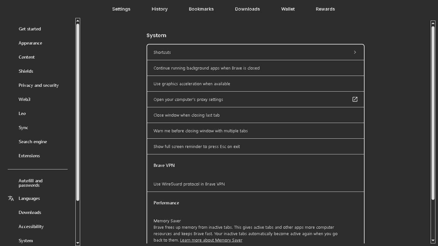This screenshot has width=438, height=246.
Task: Click the sidebar scrollbar down arrow
Action: tap(78, 243)
